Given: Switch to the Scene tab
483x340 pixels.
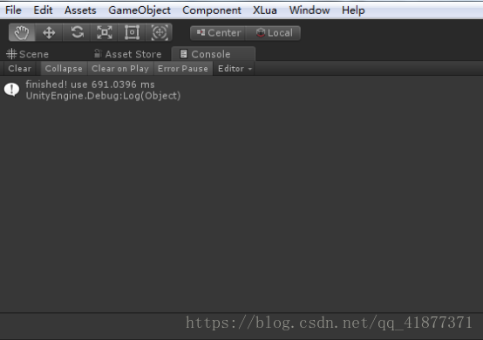Looking at the screenshot, I should pyautogui.click(x=27, y=54).
